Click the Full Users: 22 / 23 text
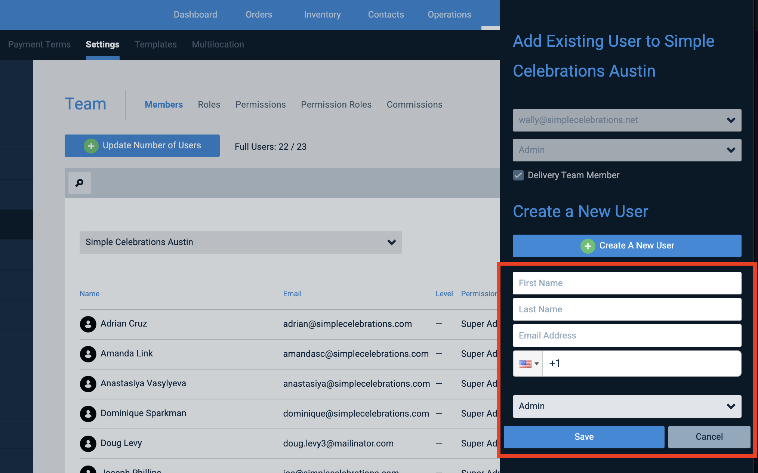The height and width of the screenshot is (473, 758). (271, 147)
